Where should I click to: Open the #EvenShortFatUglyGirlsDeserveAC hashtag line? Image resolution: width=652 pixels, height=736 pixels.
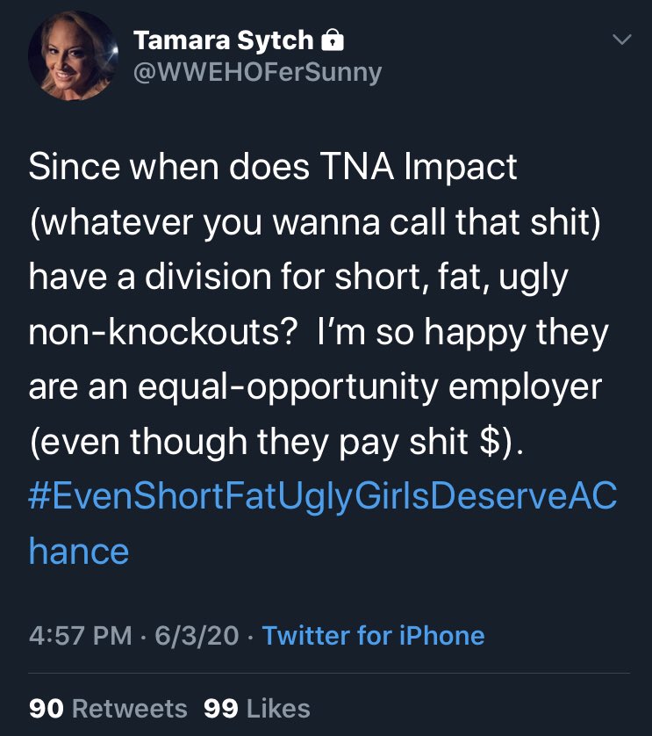coord(323,497)
